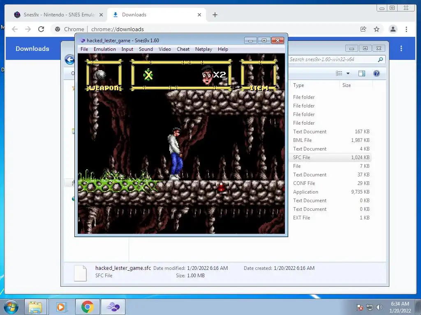The height and width of the screenshot is (315, 421).
Task: Open Windows Explorer from the taskbar
Action: (35, 307)
